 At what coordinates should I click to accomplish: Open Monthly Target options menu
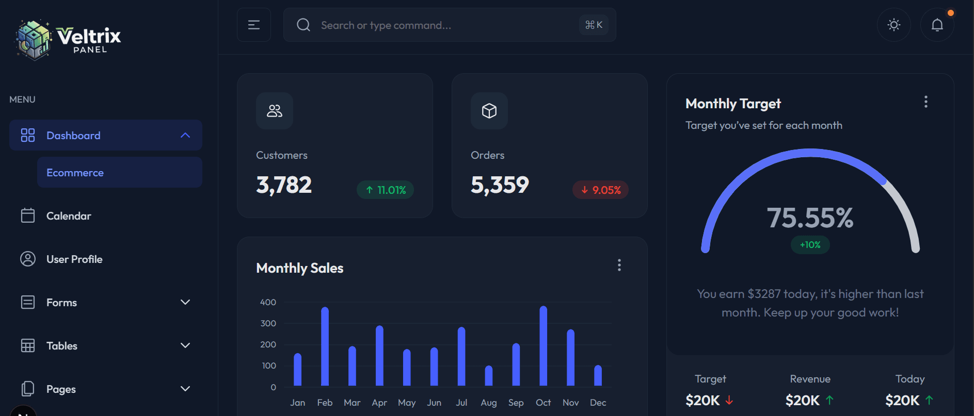click(x=925, y=102)
